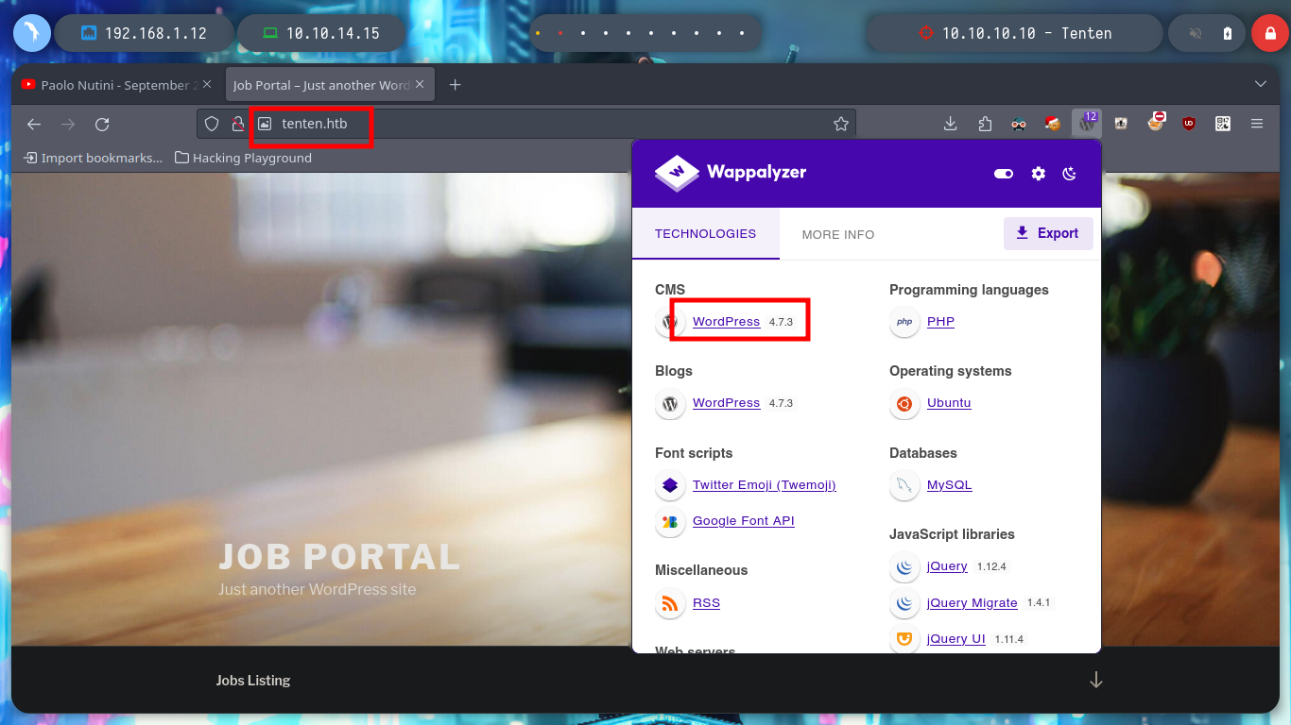Toggle Wappalyzer dark mode moon icon
The height and width of the screenshot is (725, 1291).
1070,174
